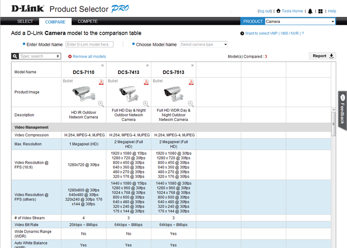Open the grid apps icon
347x248 pixels.
click(320, 11)
